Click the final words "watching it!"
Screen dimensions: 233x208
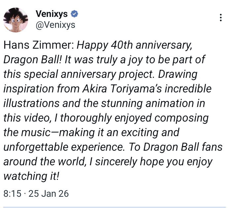click(x=31, y=177)
